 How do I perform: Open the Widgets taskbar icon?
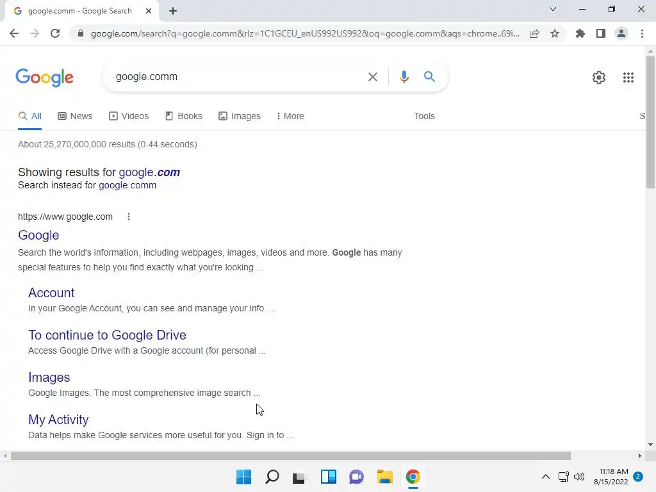[x=329, y=477]
